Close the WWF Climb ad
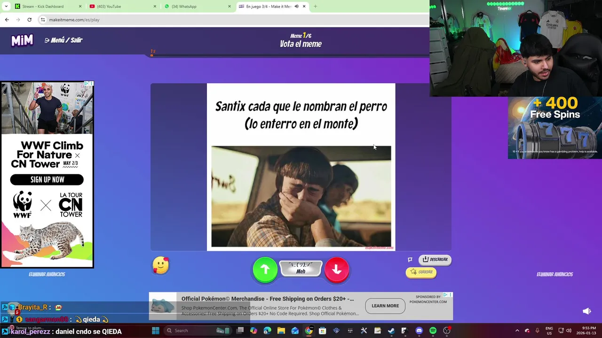The height and width of the screenshot is (338, 602). [92, 84]
